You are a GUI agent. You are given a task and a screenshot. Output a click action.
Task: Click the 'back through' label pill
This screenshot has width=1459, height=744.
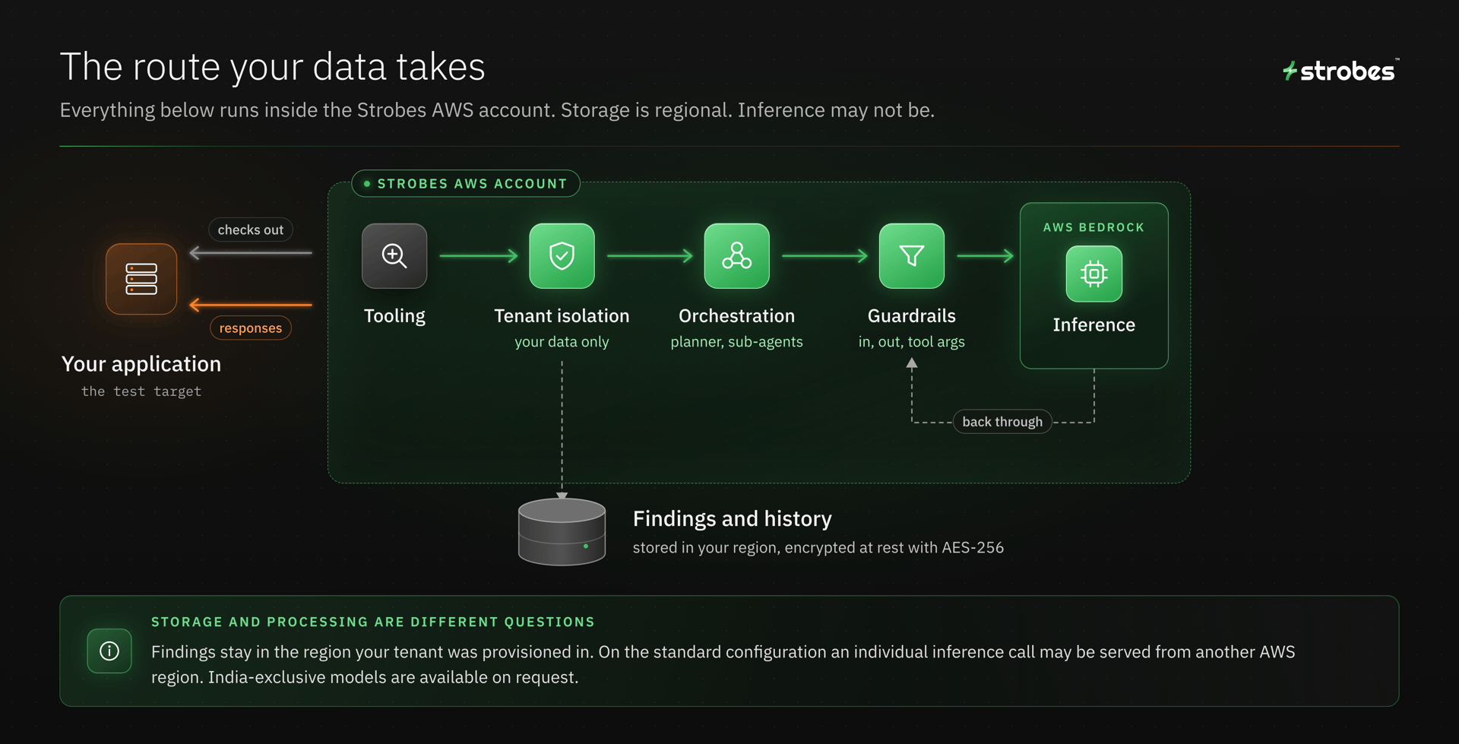click(1002, 422)
